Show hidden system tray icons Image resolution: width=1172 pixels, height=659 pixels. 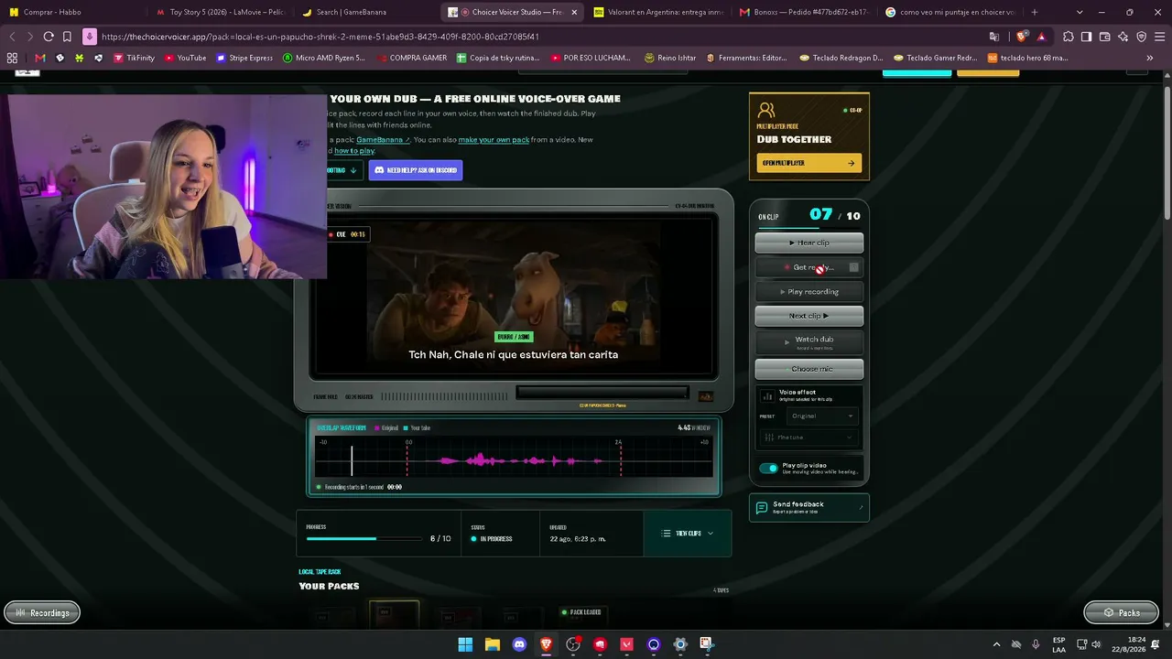996,644
